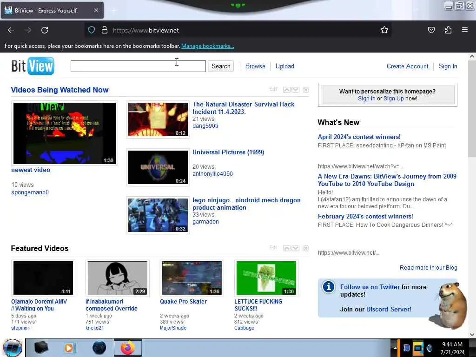Open the lego ninjago video thumbnail
The image size is (476, 357).
pos(158,215)
